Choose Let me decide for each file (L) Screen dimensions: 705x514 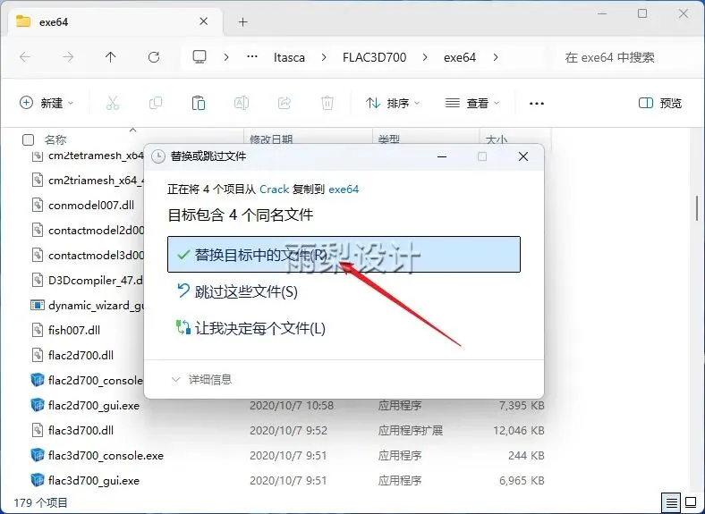(x=250, y=328)
